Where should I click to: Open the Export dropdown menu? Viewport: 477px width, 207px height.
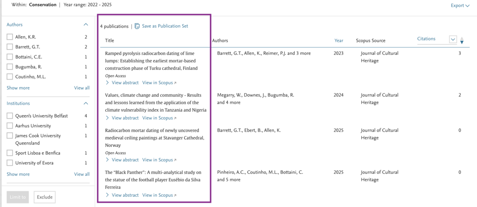(460, 6)
